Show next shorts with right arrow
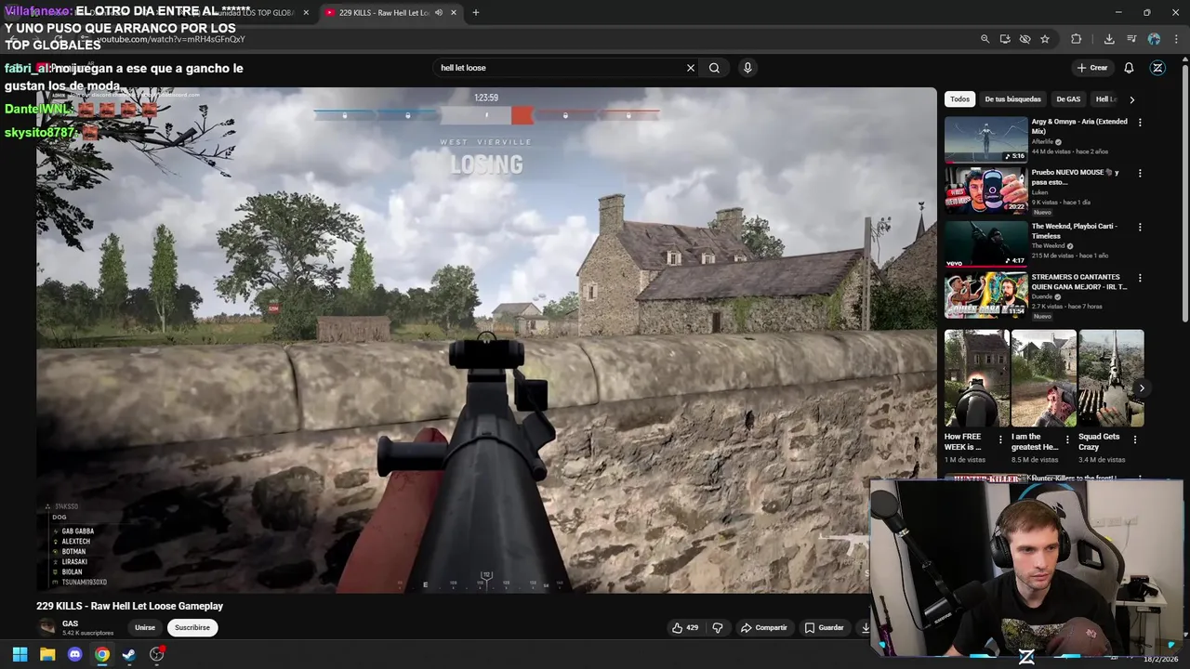Screen dimensions: 1190x669 [1142, 388]
